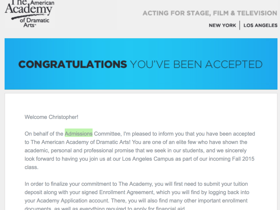The width and height of the screenshot is (280, 210).
Task: Click the American Academy of Dramatic Arts logo
Action: pyautogui.click(x=30, y=13)
